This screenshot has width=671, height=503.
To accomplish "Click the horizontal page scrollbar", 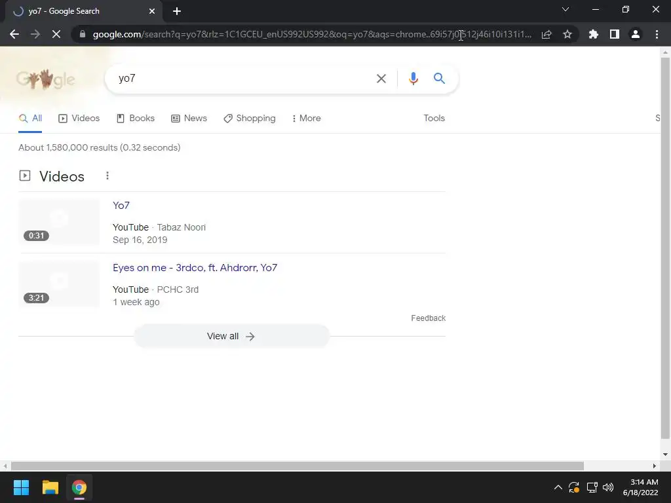I will (x=297, y=466).
